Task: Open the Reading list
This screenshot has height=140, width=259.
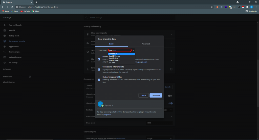Action: click(x=251, y=11)
